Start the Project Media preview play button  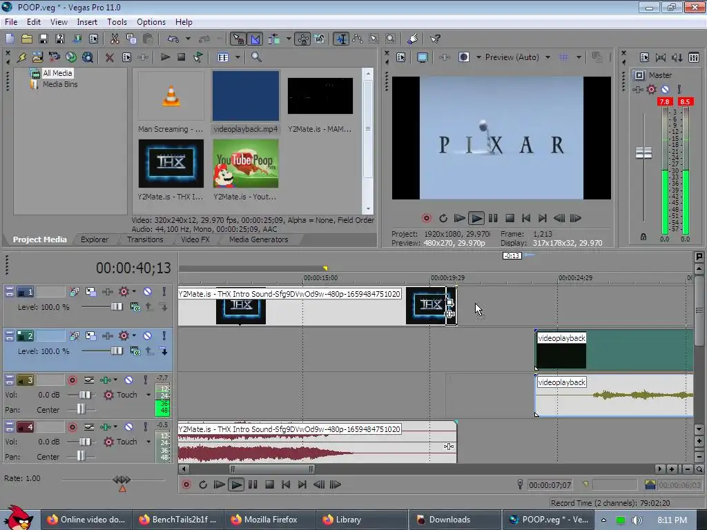[x=165, y=57]
